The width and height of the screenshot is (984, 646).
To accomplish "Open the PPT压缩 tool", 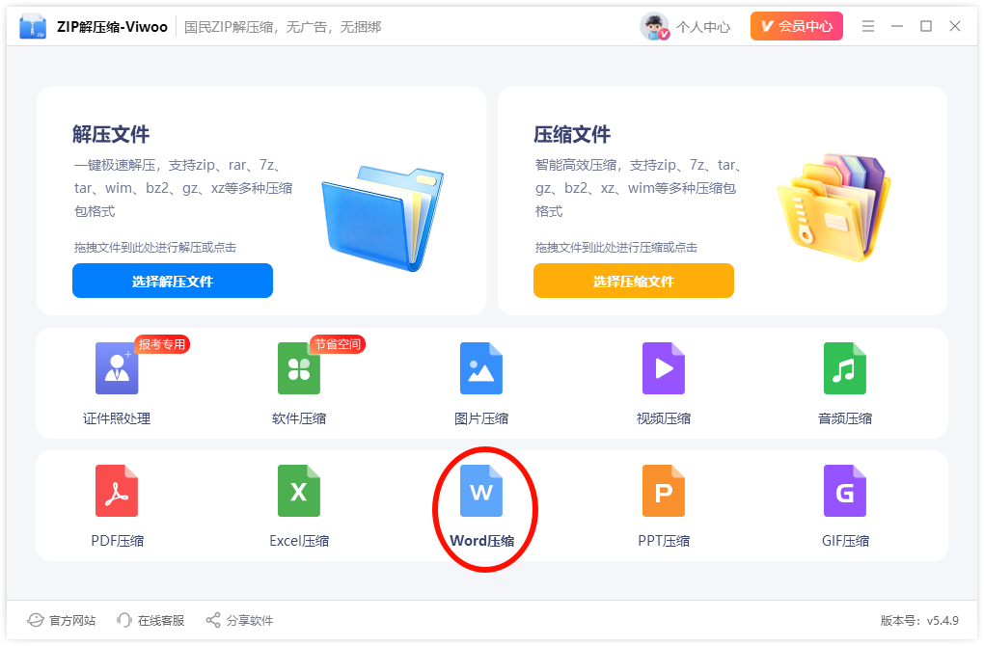I will pyautogui.click(x=664, y=491).
